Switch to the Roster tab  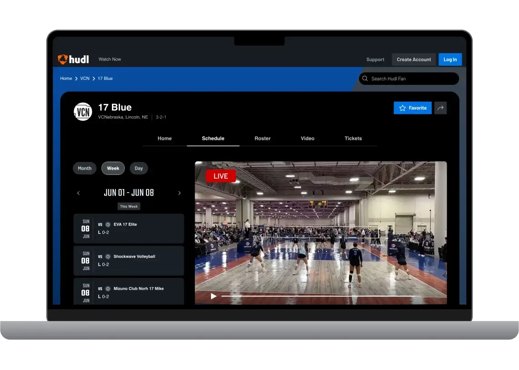262,138
